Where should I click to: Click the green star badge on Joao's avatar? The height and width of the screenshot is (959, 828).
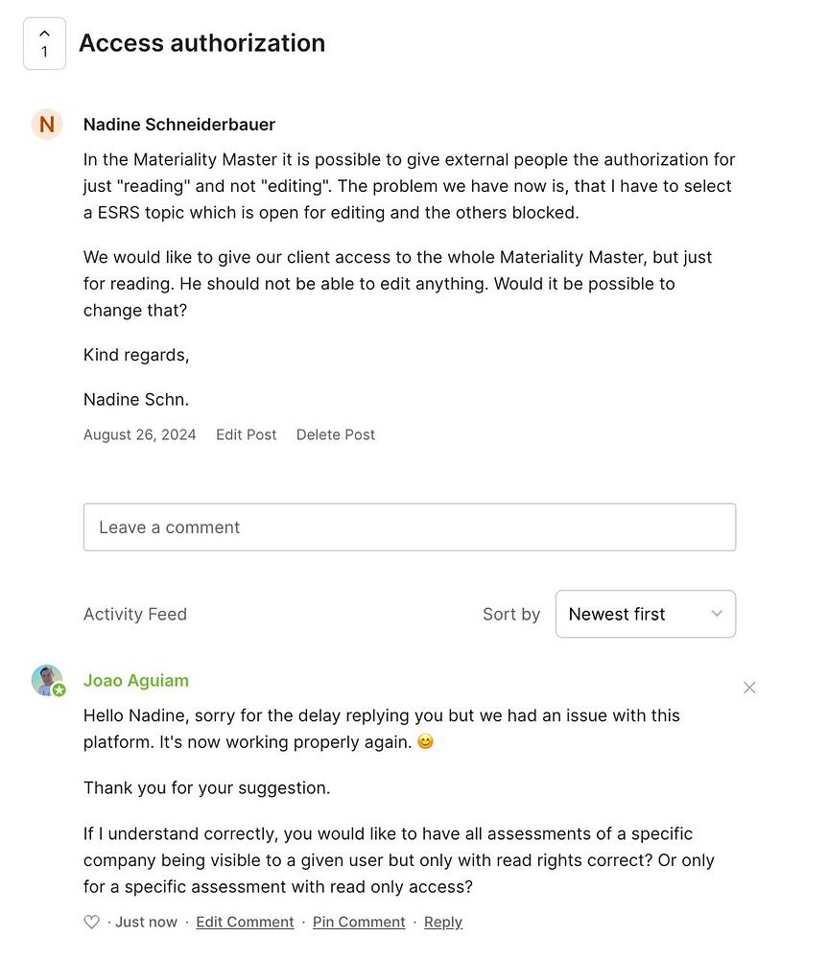[59, 690]
